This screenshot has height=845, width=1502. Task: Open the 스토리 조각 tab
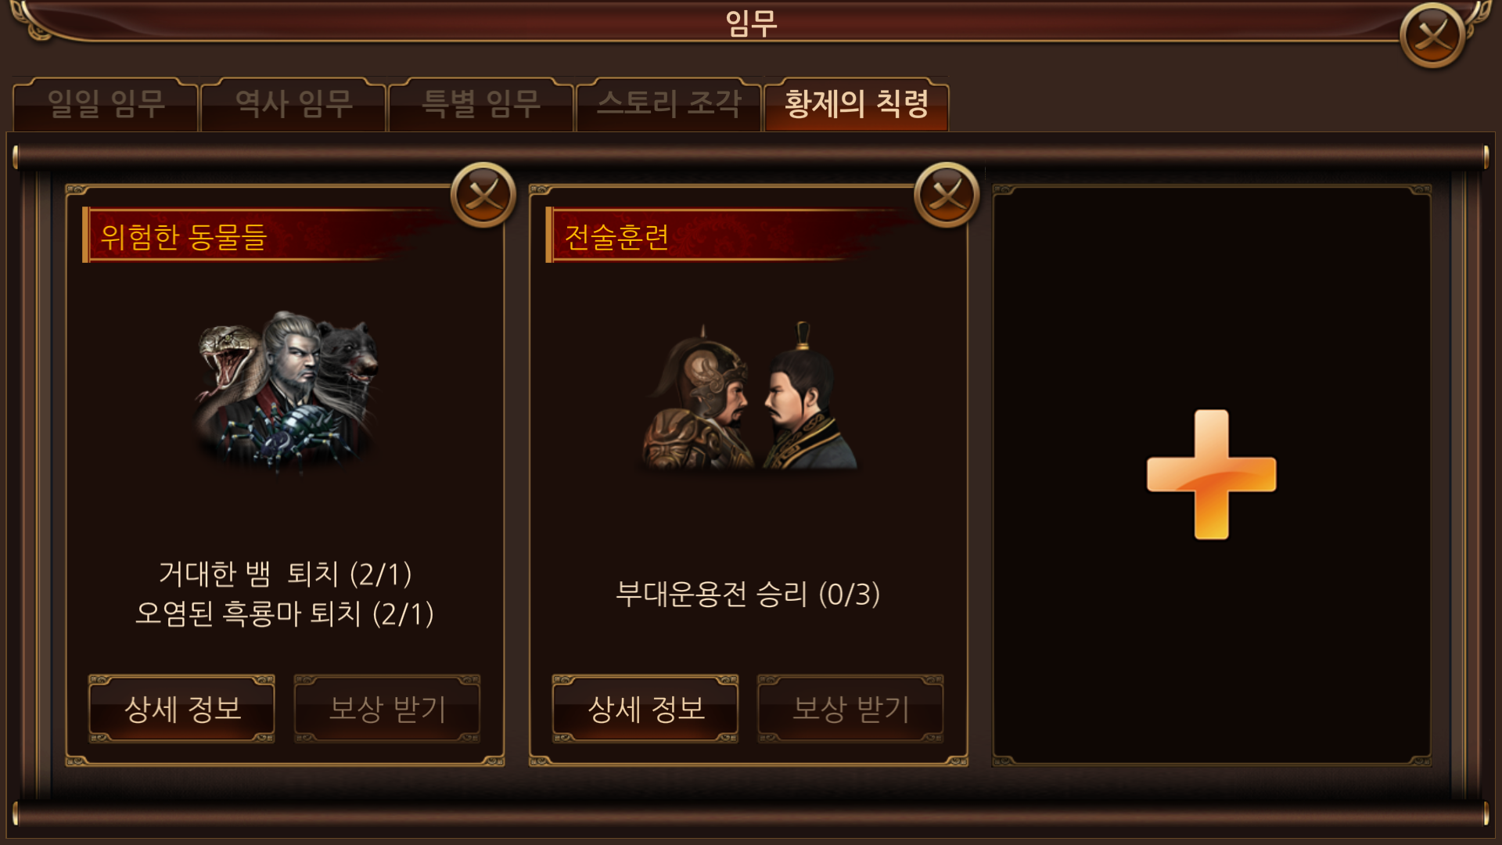(x=669, y=104)
